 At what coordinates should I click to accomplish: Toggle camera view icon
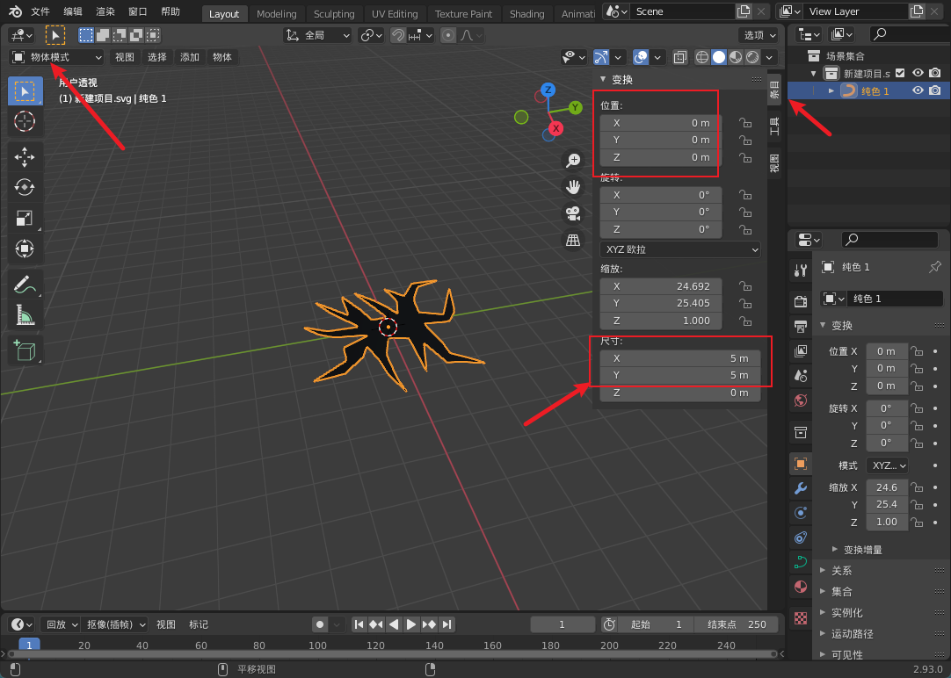[573, 213]
